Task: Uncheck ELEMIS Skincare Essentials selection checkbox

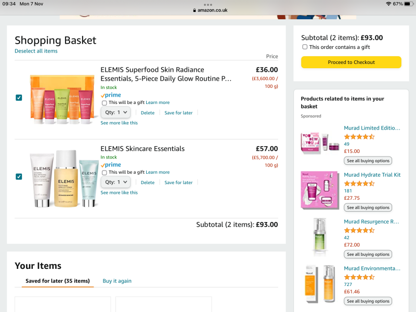Action: click(x=19, y=177)
